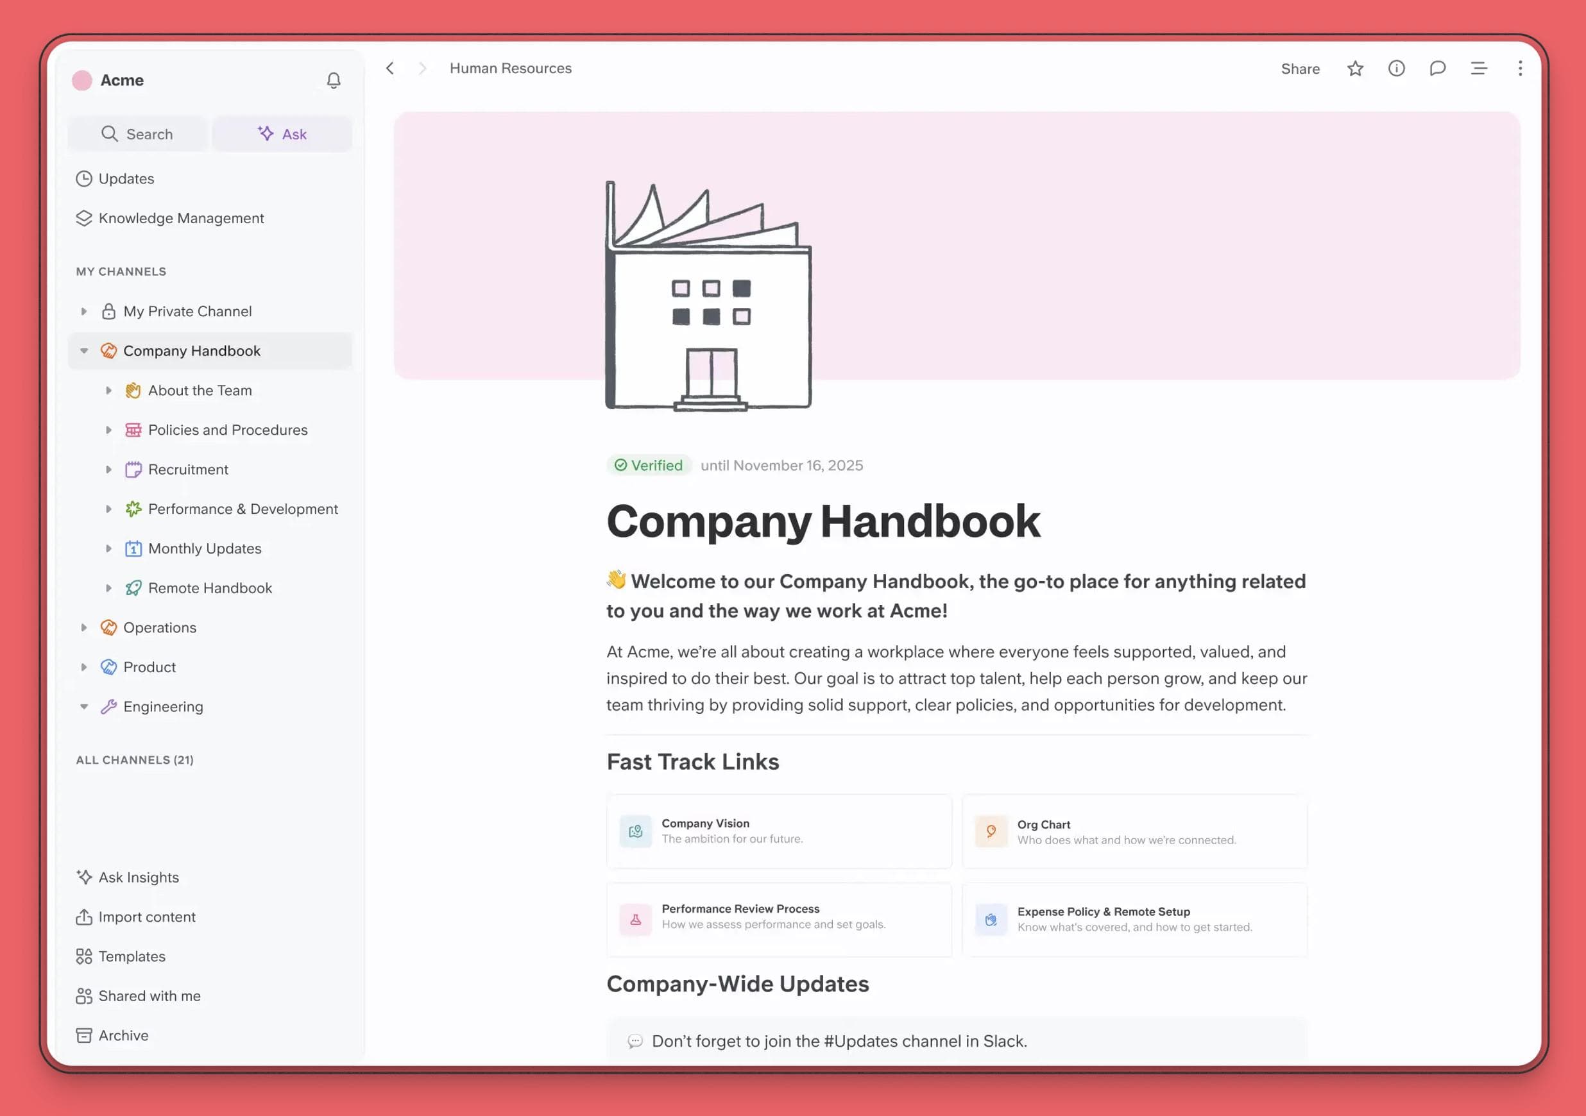The height and width of the screenshot is (1116, 1586).
Task: Click the Share button
Action: pyautogui.click(x=1300, y=69)
